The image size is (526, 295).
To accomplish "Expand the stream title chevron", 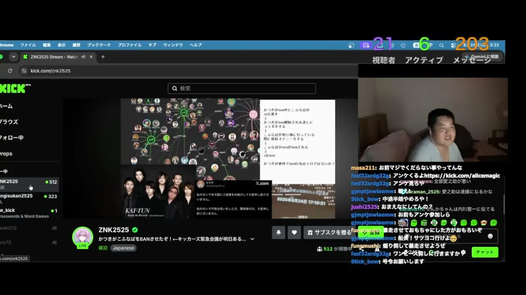I will click(x=252, y=239).
